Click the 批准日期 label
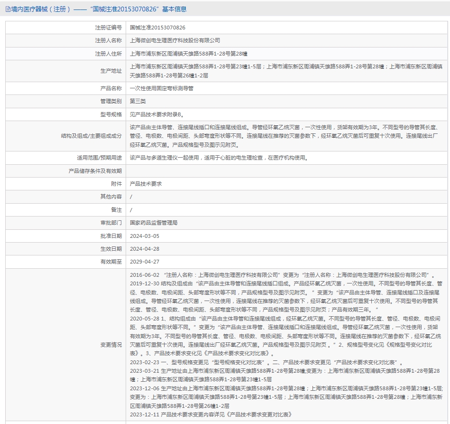The image size is (450, 424). 111,236
